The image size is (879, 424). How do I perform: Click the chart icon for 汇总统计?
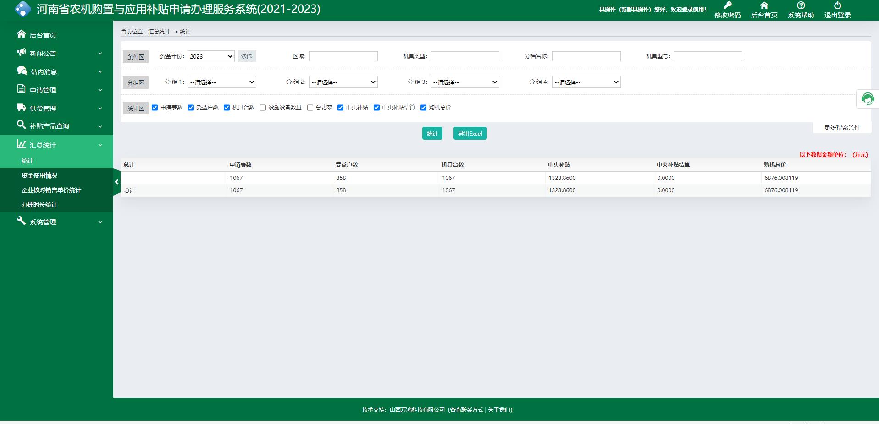tap(21, 144)
